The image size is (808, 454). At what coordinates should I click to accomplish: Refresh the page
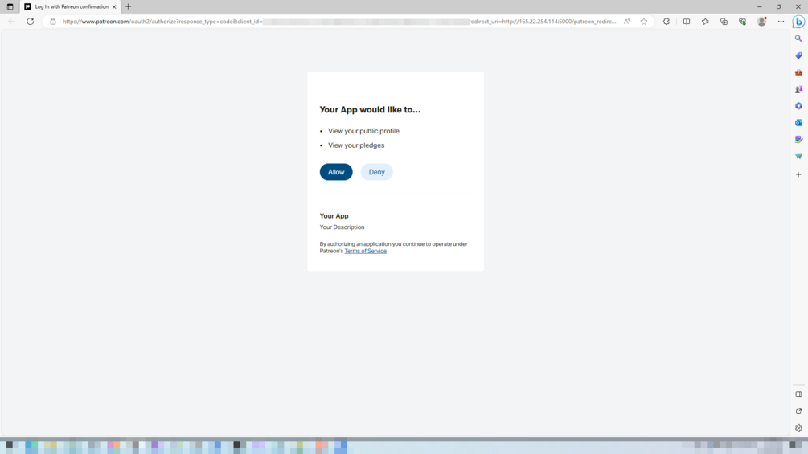pos(31,22)
